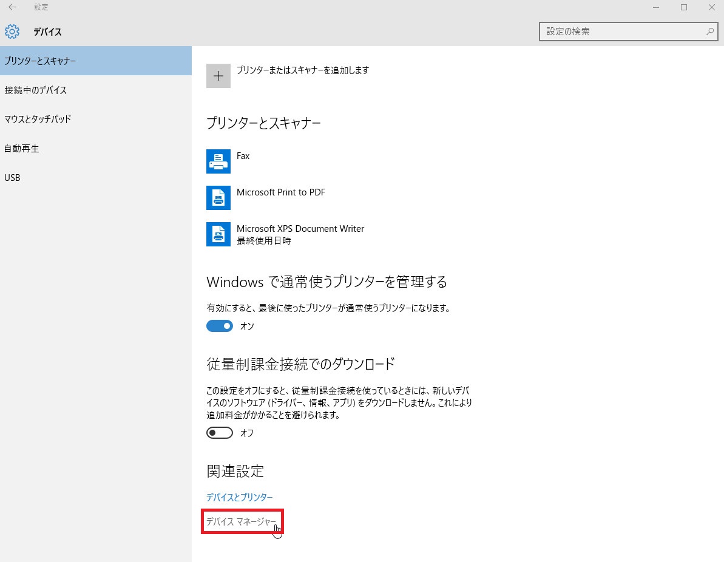Click 従量制課金接続でのダウンロード heading
Viewport: 724px width, 562px height.
(x=300, y=364)
